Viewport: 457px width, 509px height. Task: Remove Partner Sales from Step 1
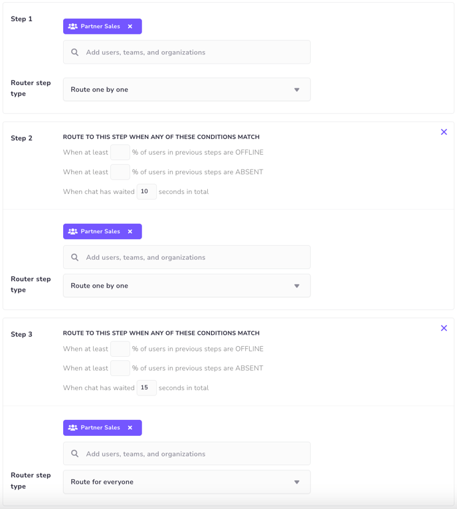130,27
